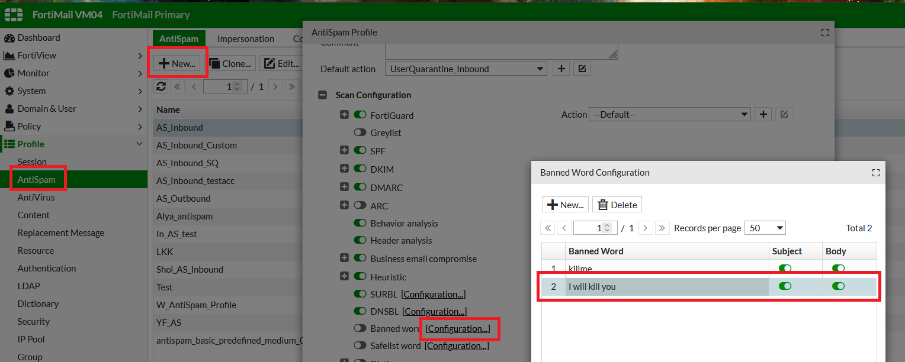This screenshot has height=362, width=905.
Task: Select Session under Profile
Action: pos(32,162)
